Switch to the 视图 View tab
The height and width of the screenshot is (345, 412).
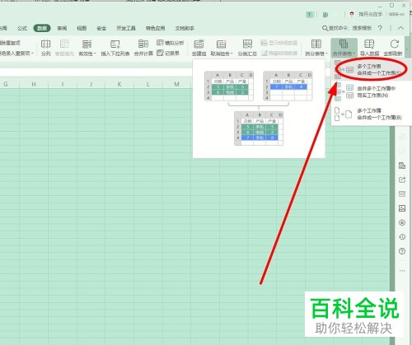coord(82,28)
